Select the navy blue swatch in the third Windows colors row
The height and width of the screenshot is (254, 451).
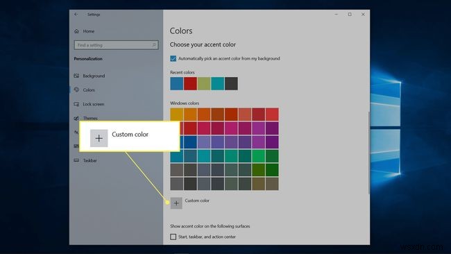(x=190, y=142)
